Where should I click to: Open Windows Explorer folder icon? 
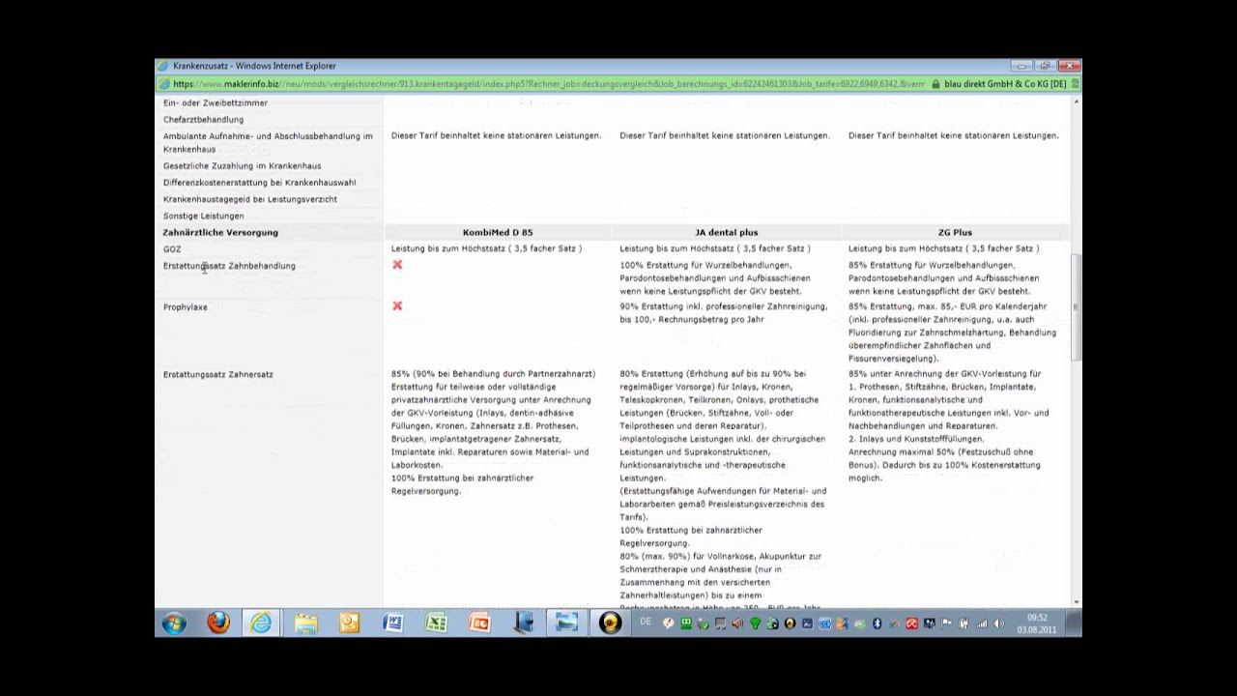305,623
